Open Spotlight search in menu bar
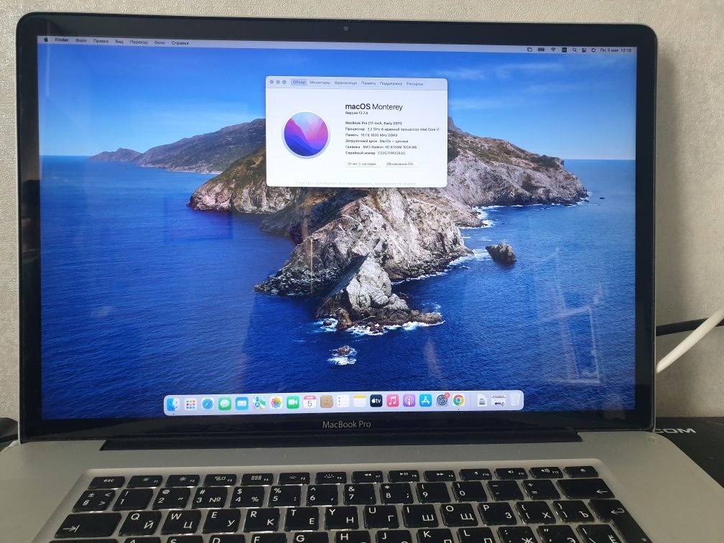 (575, 50)
